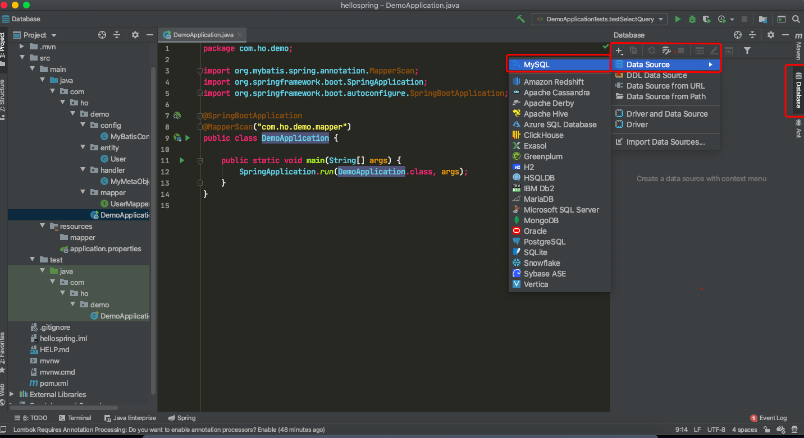This screenshot has width=804, height=438.
Task: Open the Data Source submenu entry
Action: pos(666,64)
